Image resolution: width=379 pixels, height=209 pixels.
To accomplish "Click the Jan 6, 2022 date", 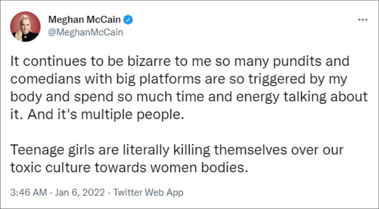I will tap(80, 193).
